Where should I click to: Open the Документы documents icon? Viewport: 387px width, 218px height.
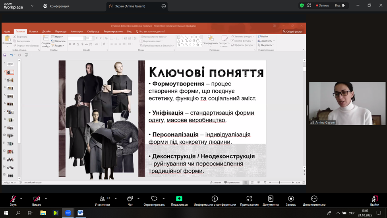click(271, 199)
